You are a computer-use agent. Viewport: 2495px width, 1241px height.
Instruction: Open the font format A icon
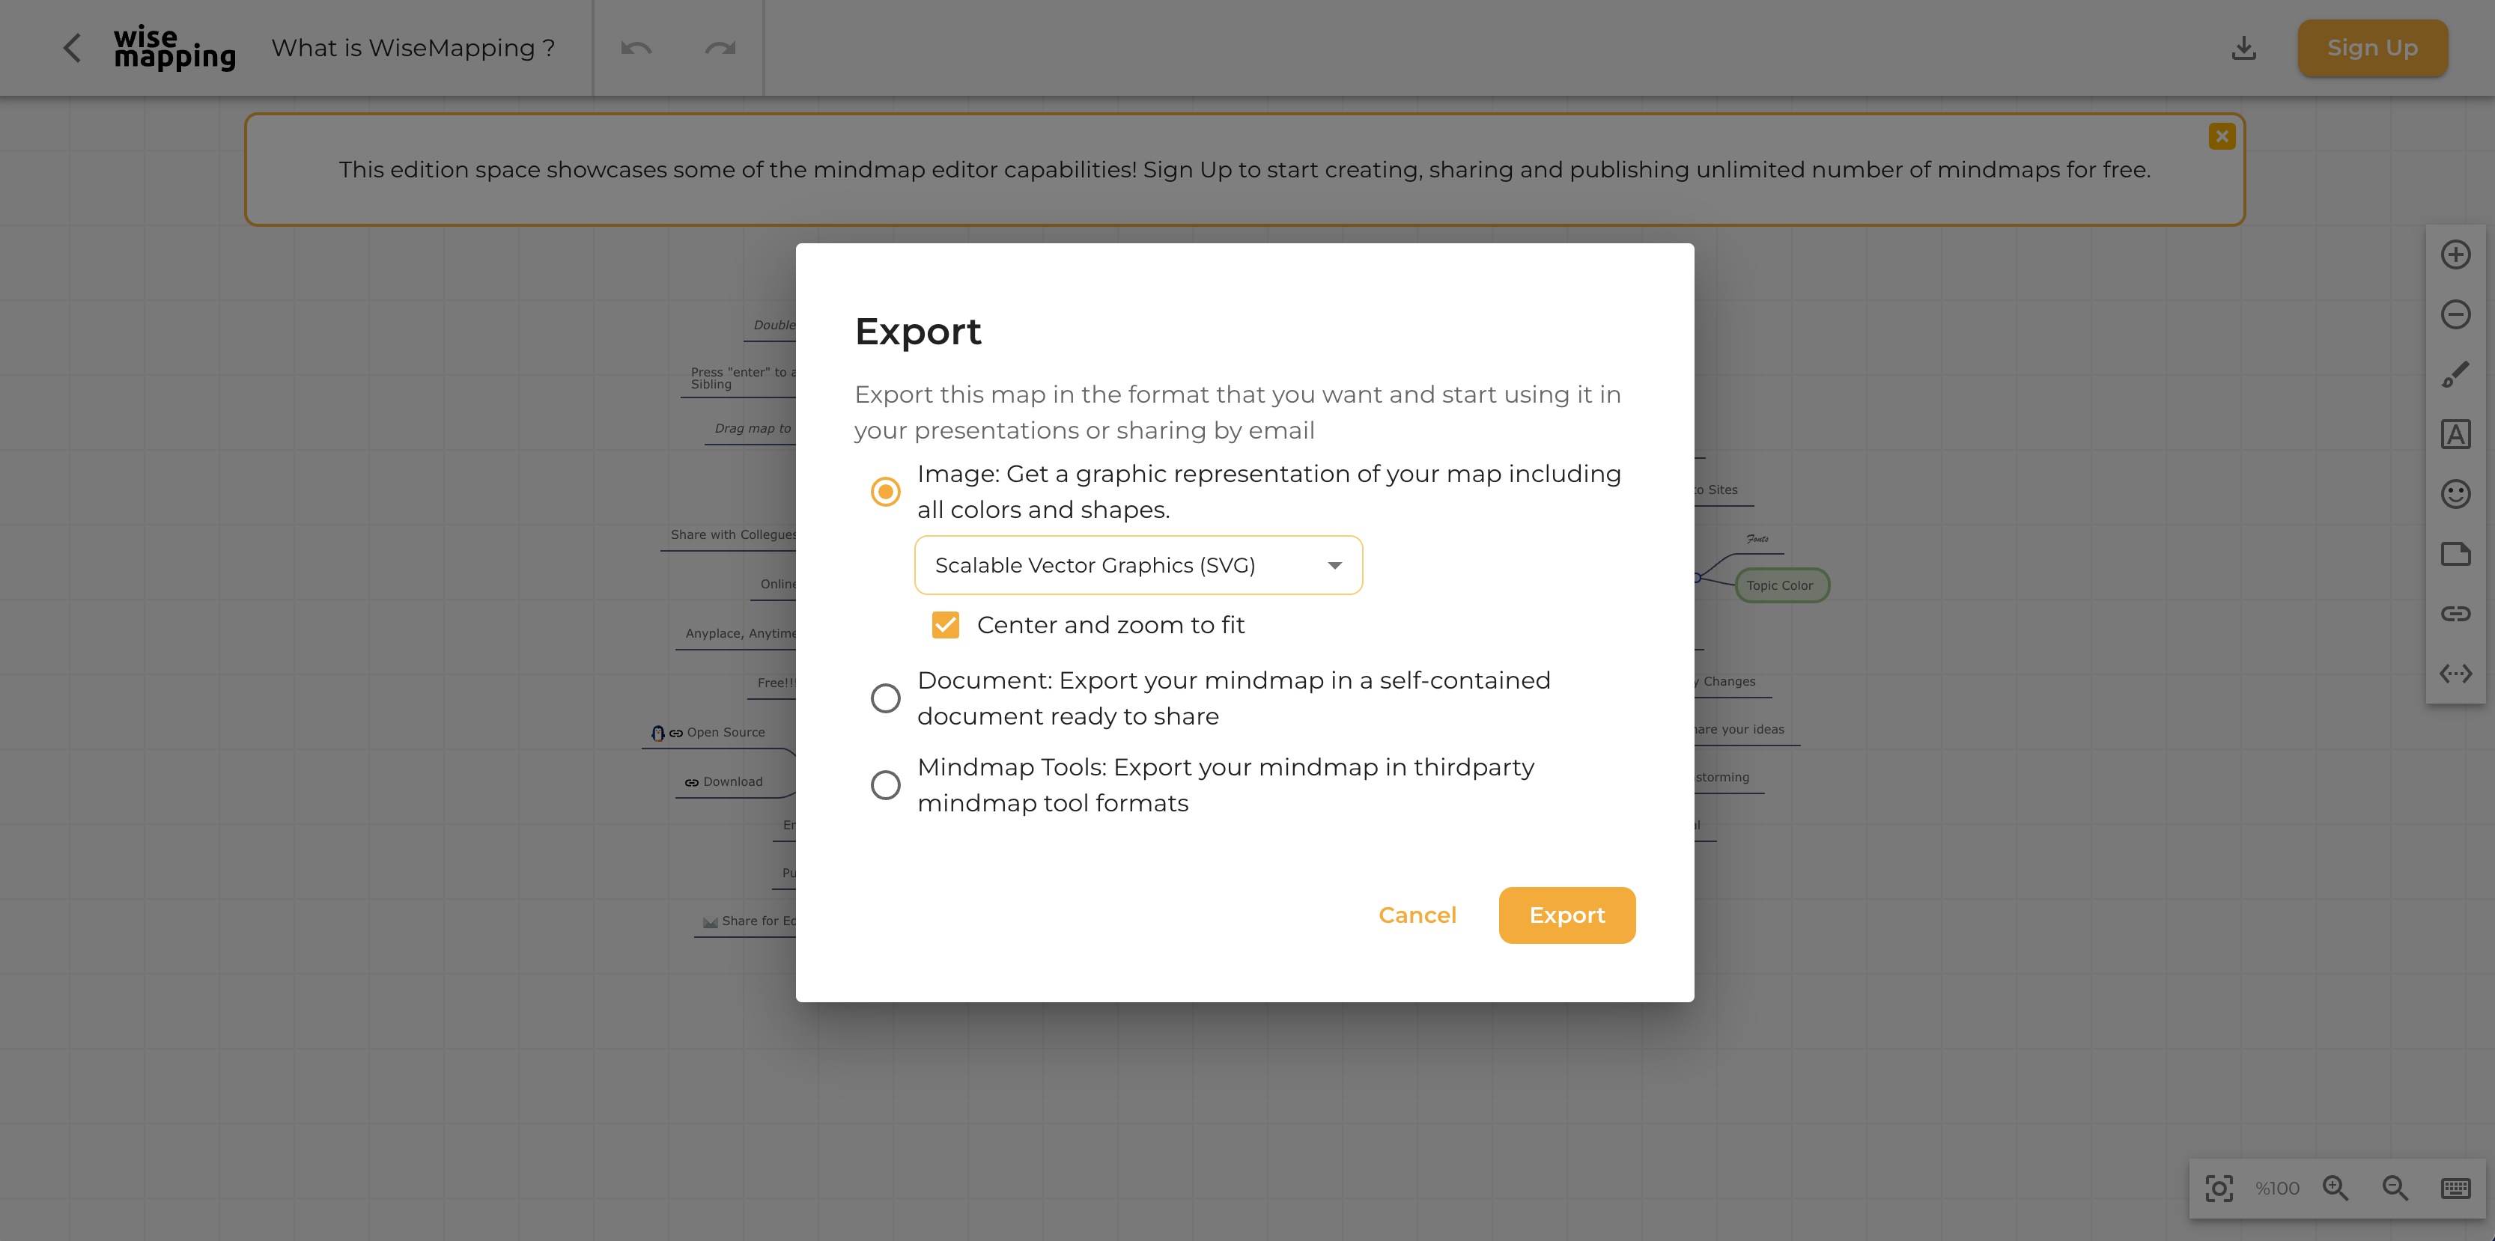tap(2455, 435)
